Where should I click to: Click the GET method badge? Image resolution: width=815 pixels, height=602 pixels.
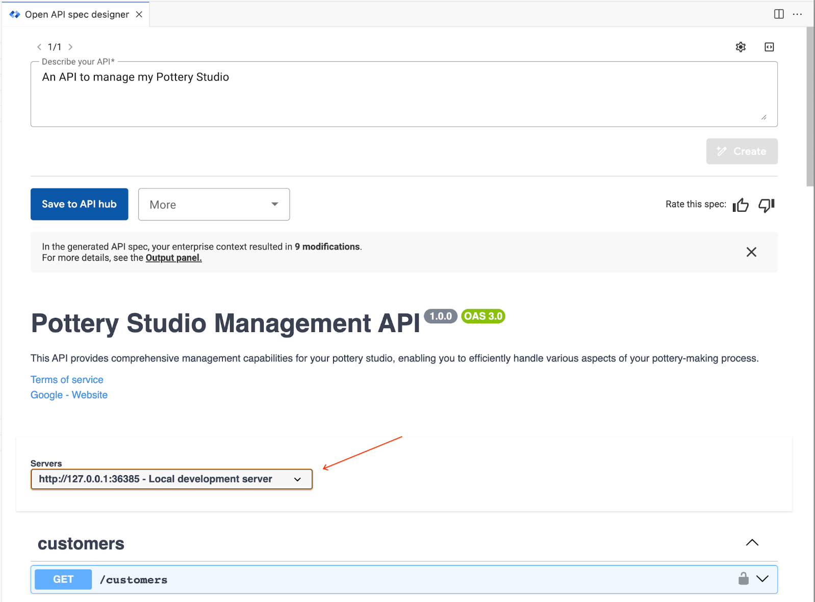coord(63,579)
